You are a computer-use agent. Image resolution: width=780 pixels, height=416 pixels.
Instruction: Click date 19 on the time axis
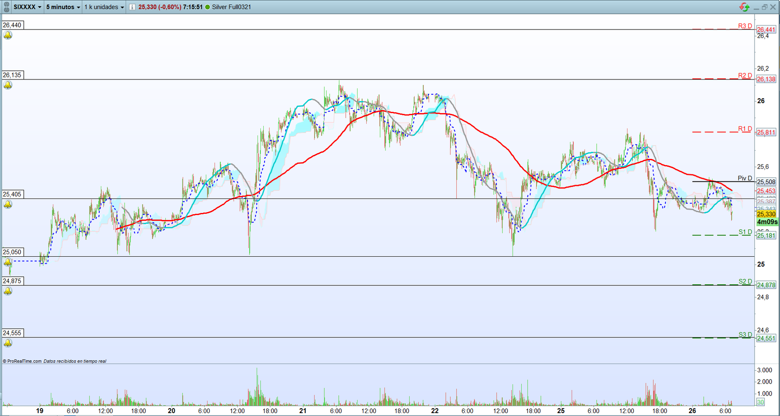[40, 411]
